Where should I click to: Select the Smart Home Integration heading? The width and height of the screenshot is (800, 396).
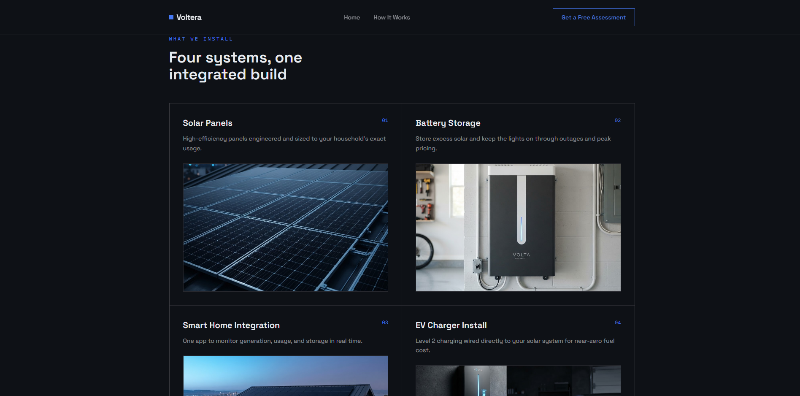(231, 325)
